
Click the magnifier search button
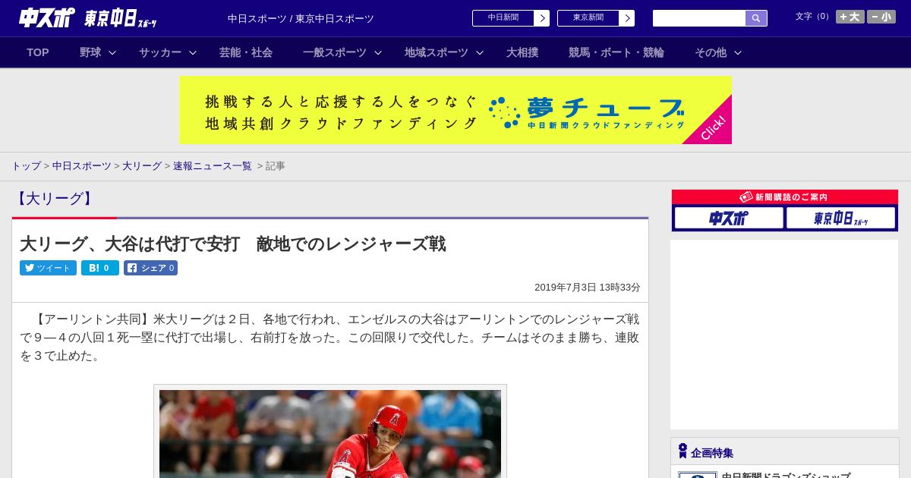tap(756, 18)
